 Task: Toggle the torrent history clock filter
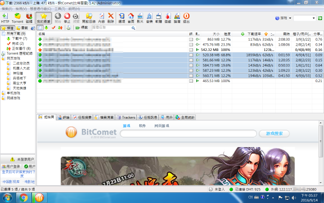pos(69,28)
